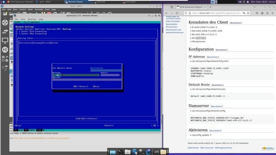Viewport: 276px width, 155px height.
Task: Open web browser globe in dock
Action: pos(135,152)
